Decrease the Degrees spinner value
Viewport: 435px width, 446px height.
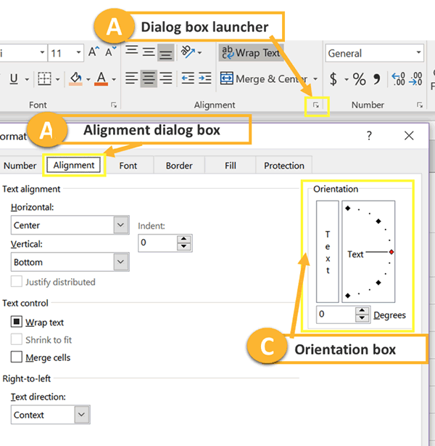click(x=362, y=318)
